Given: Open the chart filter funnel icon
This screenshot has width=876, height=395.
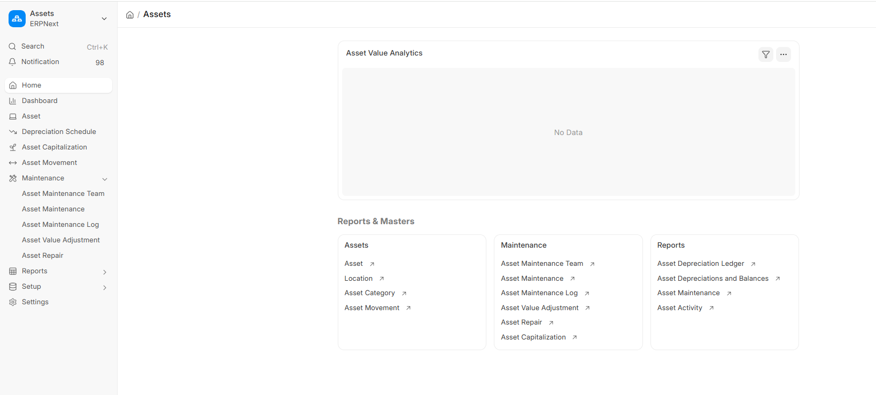Looking at the screenshot, I should (x=766, y=54).
